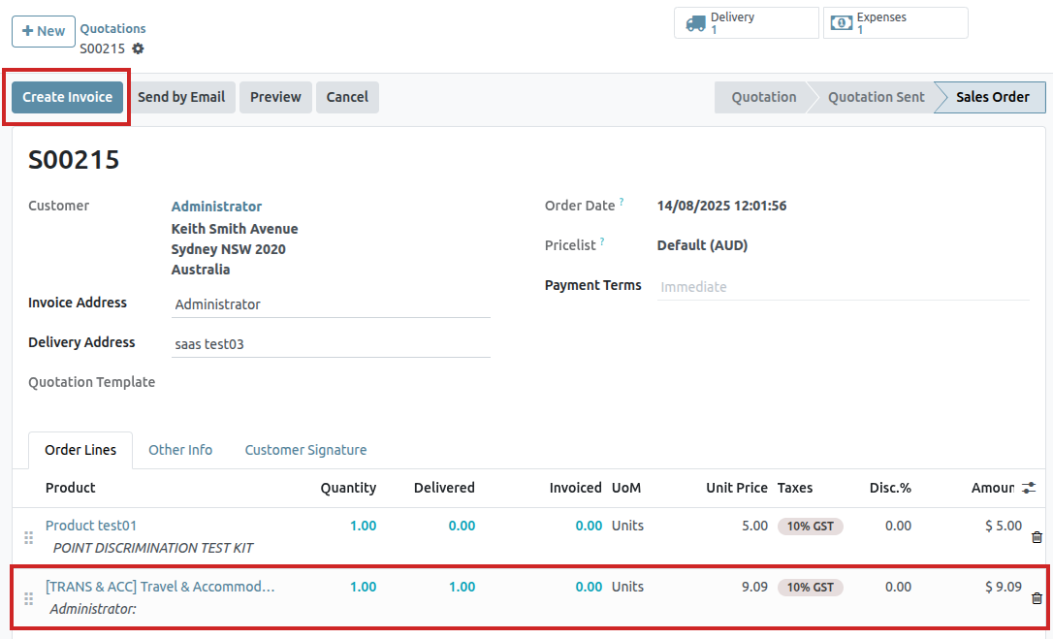The image size is (1053, 639).
Task: Click the gear icon next to S00215
Action: click(x=138, y=48)
